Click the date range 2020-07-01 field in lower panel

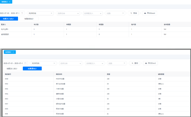[15, 63]
